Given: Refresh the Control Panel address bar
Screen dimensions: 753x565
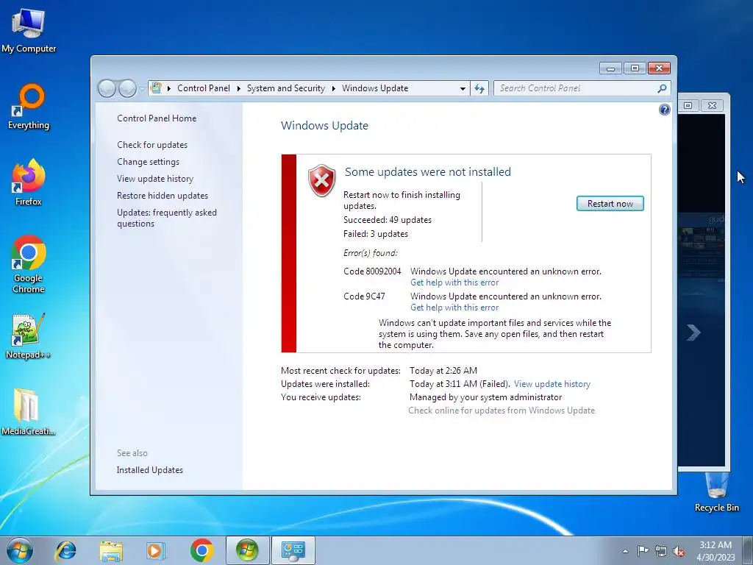Looking at the screenshot, I should coord(479,88).
